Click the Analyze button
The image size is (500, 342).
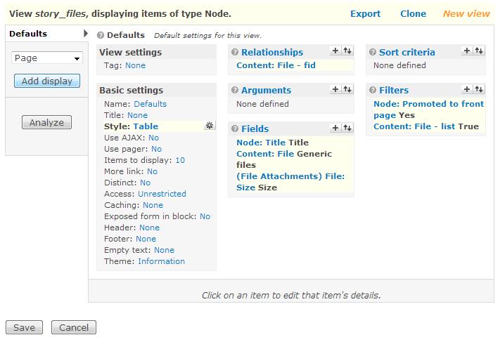pos(46,123)
